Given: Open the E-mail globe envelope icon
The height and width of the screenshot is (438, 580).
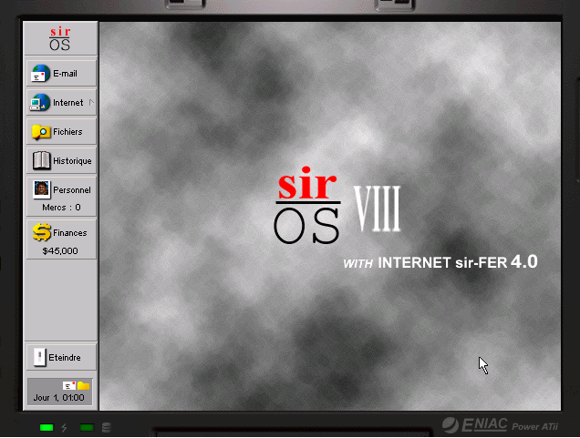Looking at the screenshot, I should 40,73.
